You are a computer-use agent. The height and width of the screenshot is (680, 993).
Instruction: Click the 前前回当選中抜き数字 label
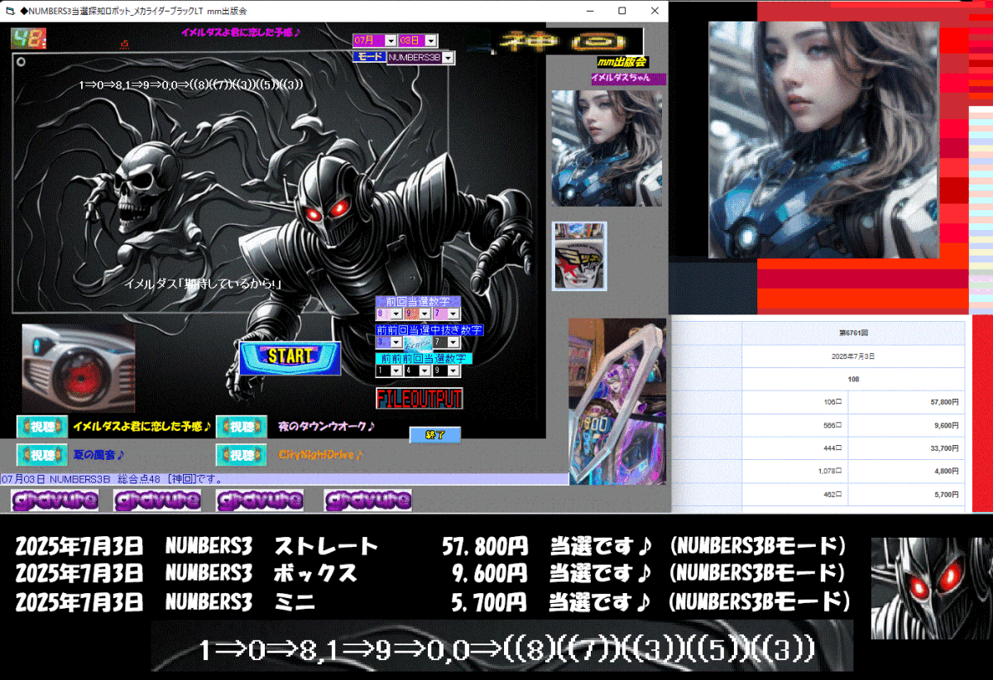tap(429, 330)
